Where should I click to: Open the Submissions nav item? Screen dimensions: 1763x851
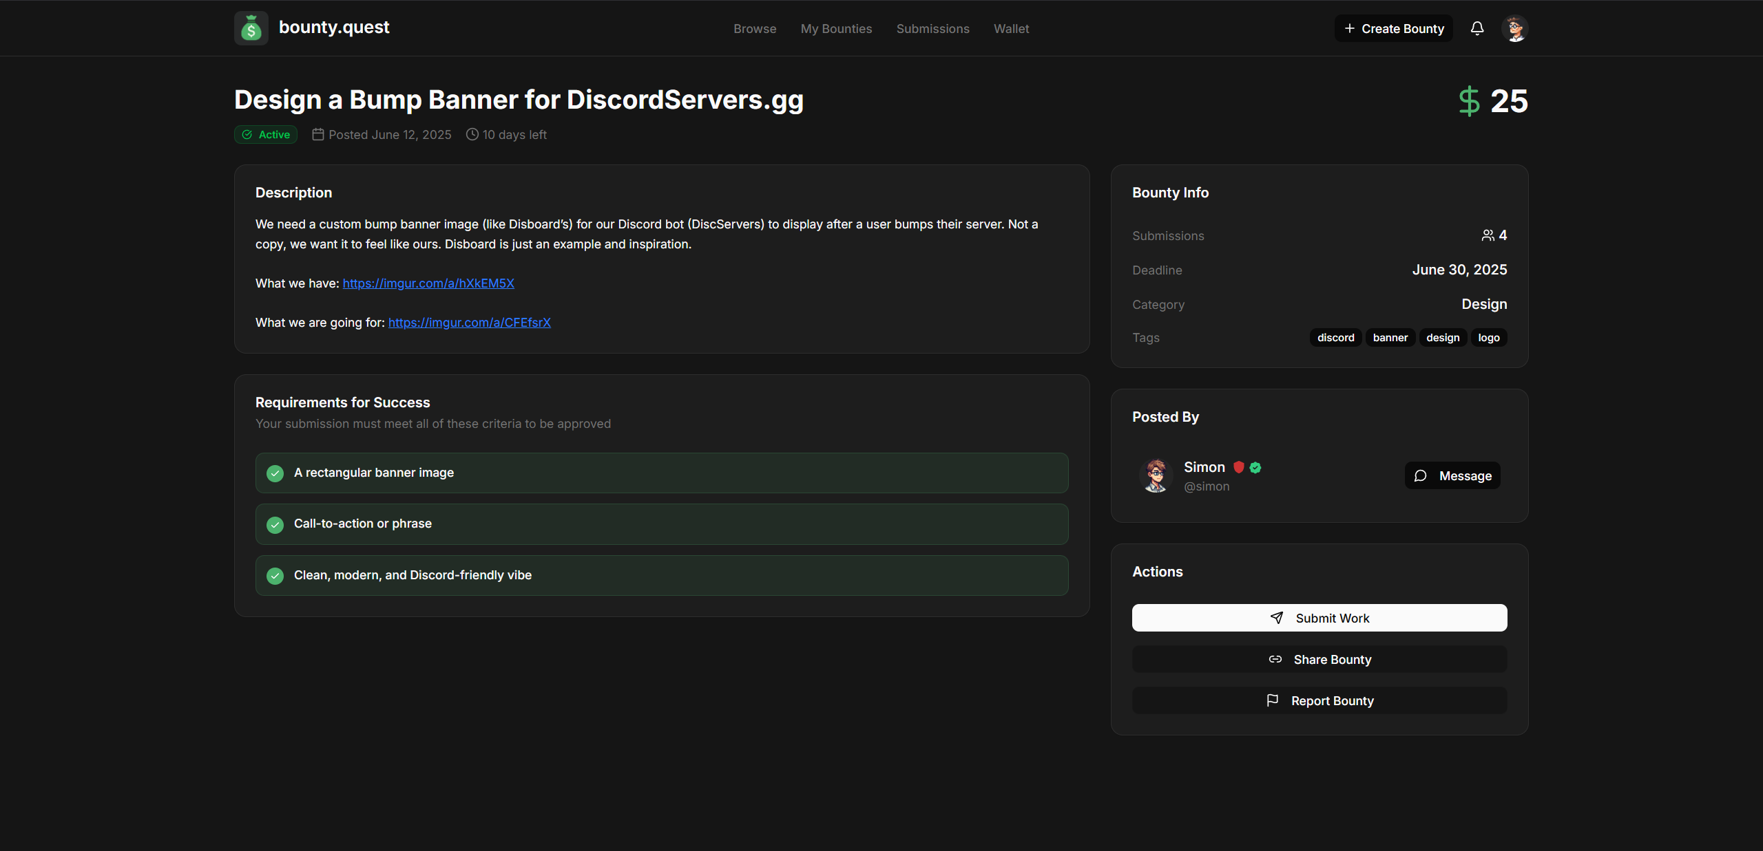[x=932, y=28]
